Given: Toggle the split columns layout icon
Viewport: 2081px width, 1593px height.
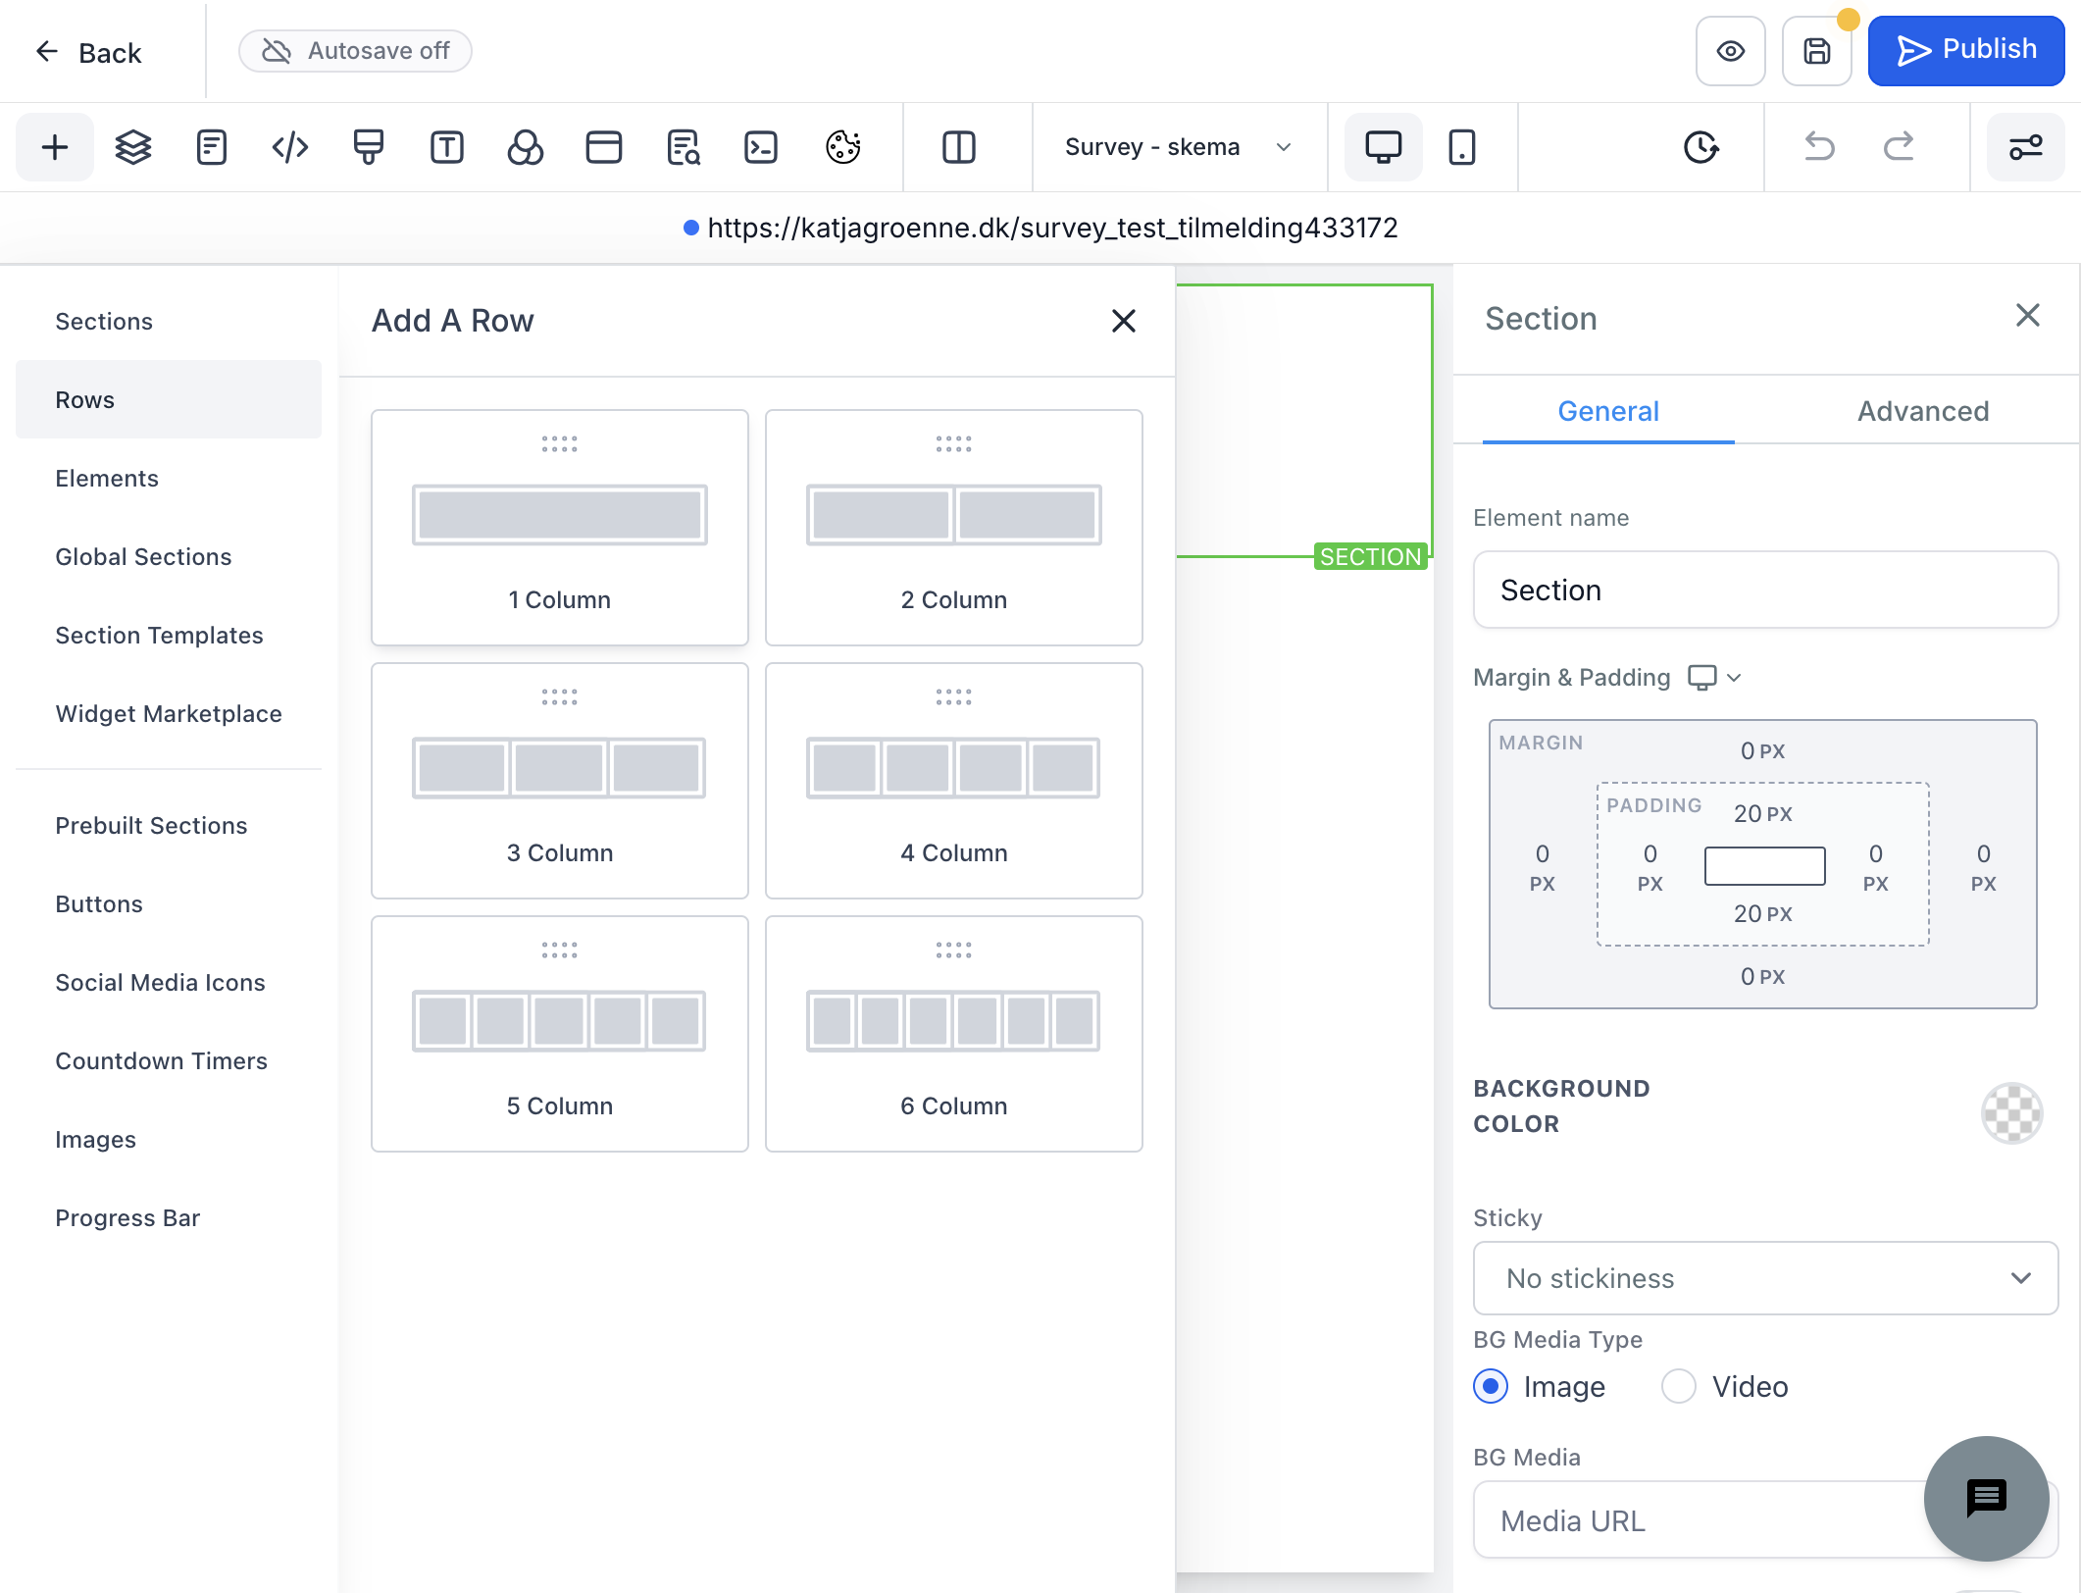Looking at the screenshot, I should [959, 147].
